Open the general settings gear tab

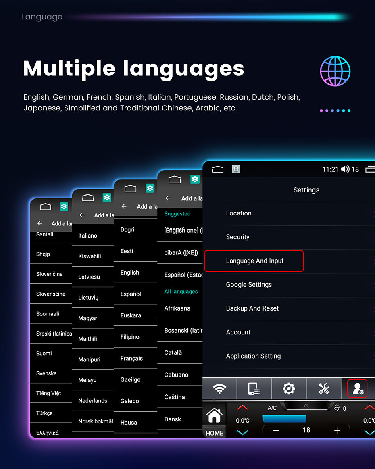[289, 389]
